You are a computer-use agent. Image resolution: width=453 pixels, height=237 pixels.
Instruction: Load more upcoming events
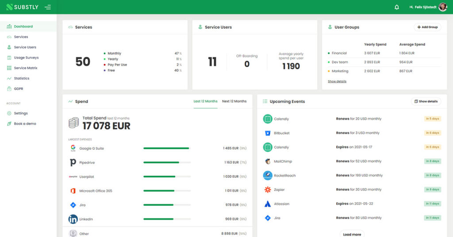352,234
